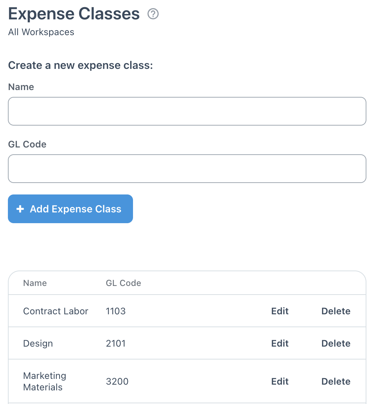This screenshot has width=375, height=404.
Task: Click the GL Code column header
Action: click(x=123, y=283)
